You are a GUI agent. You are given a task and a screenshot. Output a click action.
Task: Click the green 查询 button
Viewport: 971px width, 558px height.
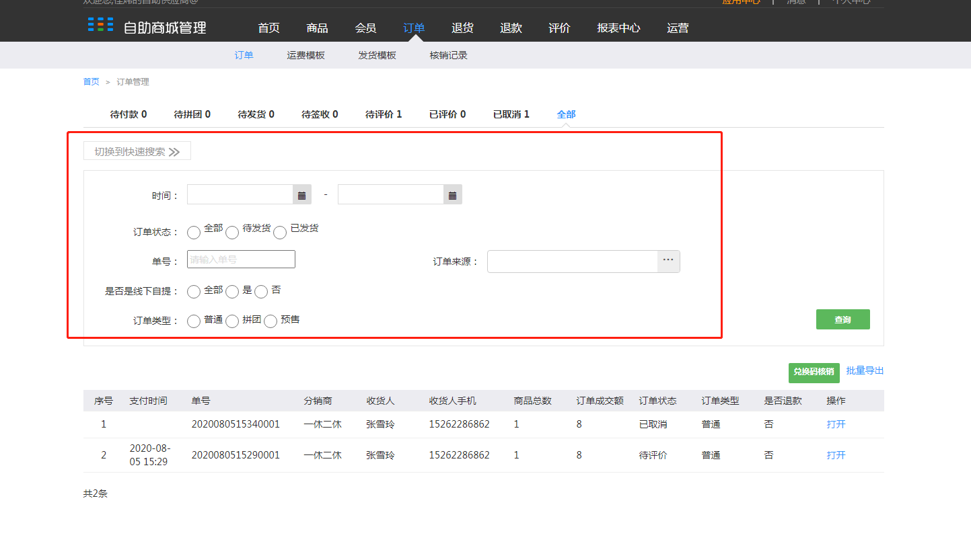click(842, 319)
